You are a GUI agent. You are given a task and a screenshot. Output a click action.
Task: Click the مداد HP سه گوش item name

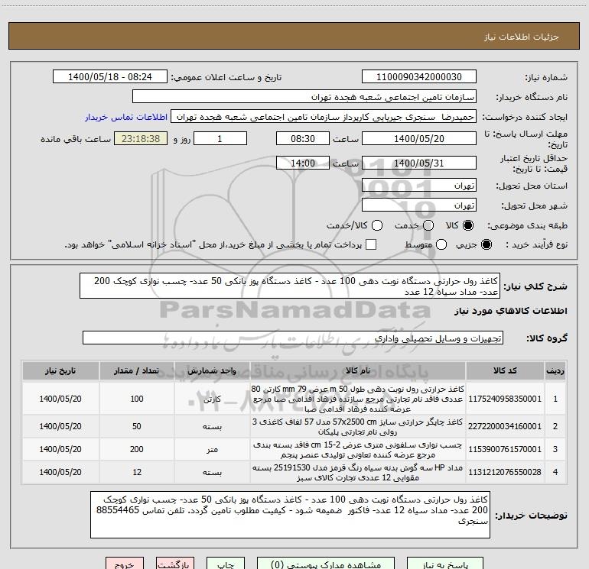358,472
